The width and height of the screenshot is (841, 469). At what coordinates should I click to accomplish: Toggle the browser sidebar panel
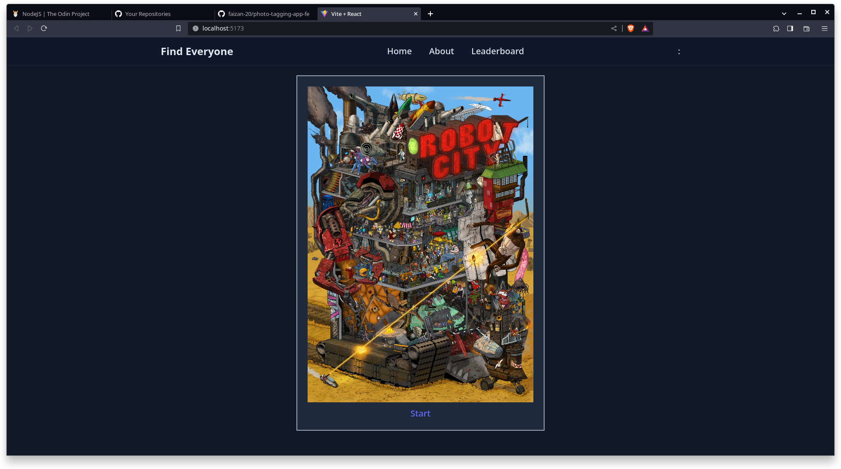pos(790,28)
